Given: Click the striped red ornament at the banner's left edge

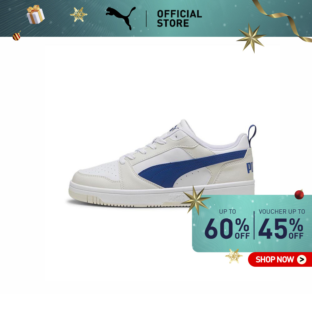Looking at the screenshot, I should tap(17, 36).
